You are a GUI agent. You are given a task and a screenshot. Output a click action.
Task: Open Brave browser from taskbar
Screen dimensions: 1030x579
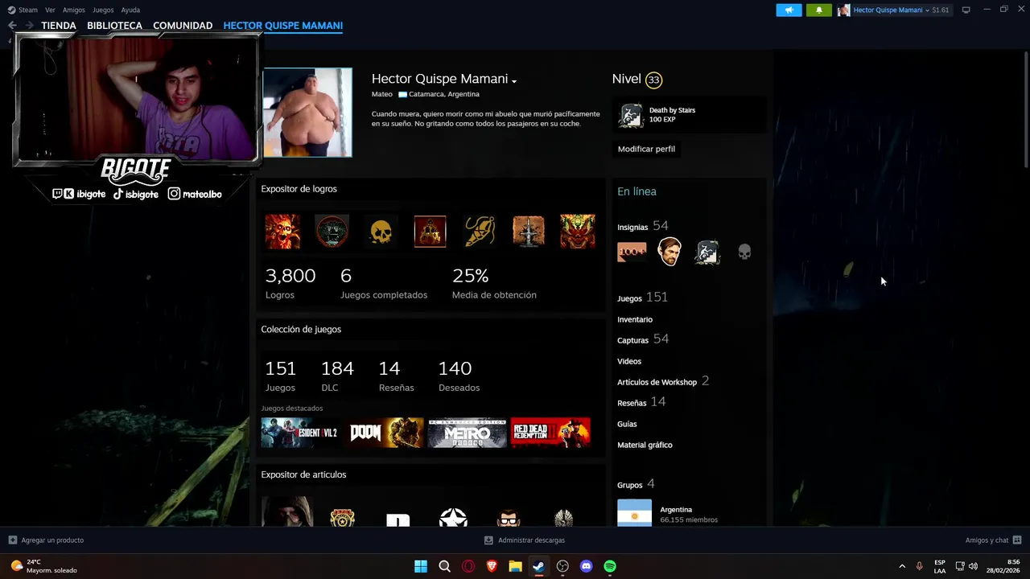[492, 566]
